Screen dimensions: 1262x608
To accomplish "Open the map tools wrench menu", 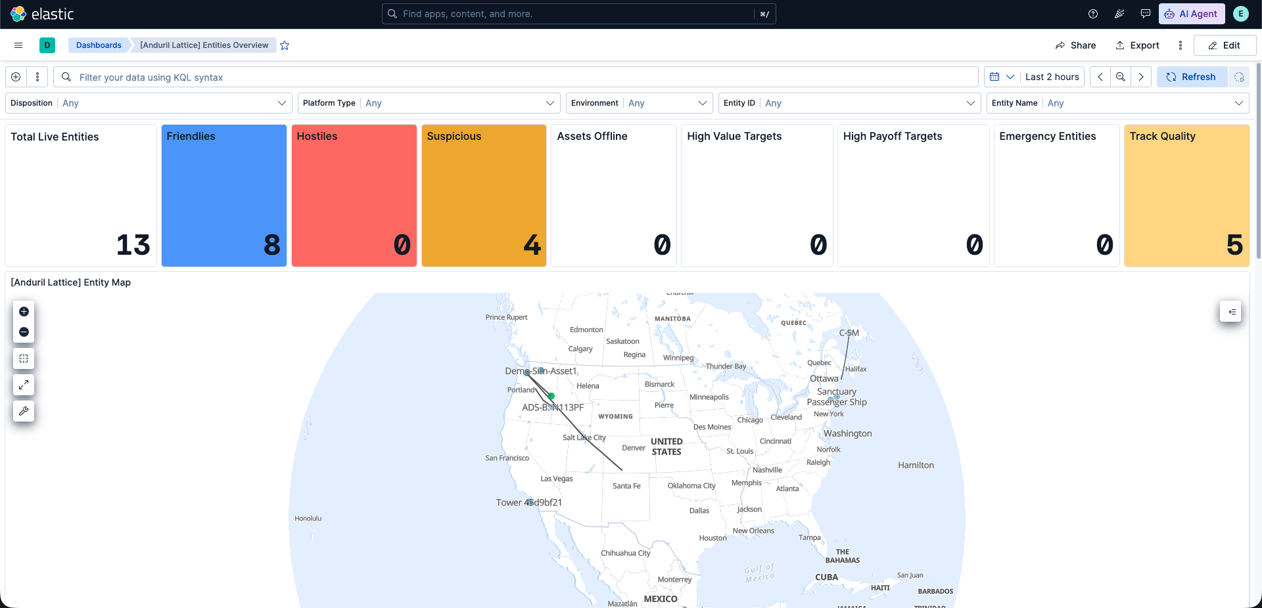I will pyautogui.click(x=24, y=411).
